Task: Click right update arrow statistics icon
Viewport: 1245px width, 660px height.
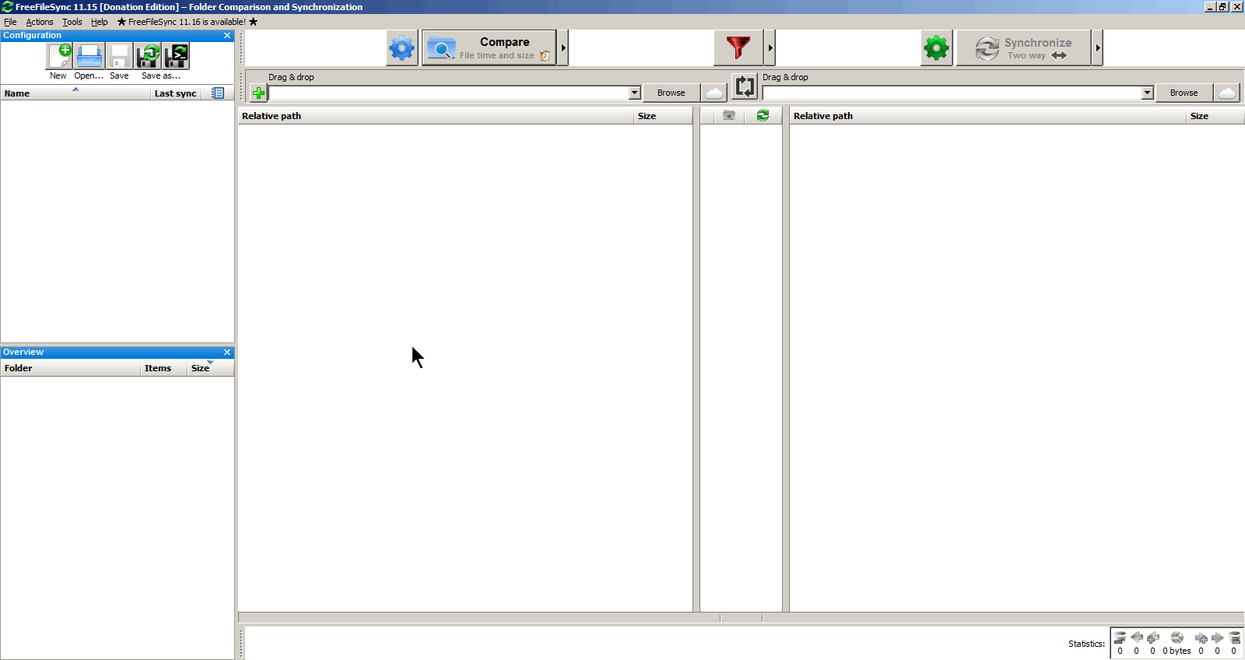Action: (1218, 637)
